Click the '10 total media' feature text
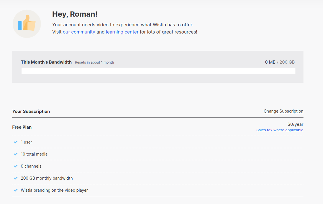This screenshot has height=204, width=323. coord(34,154)
